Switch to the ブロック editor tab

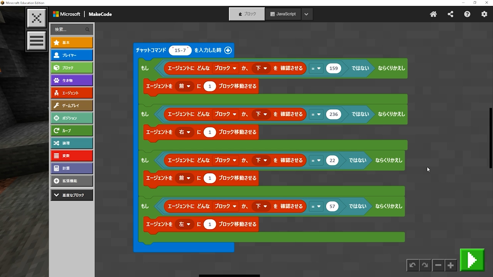tap(247, 14)
